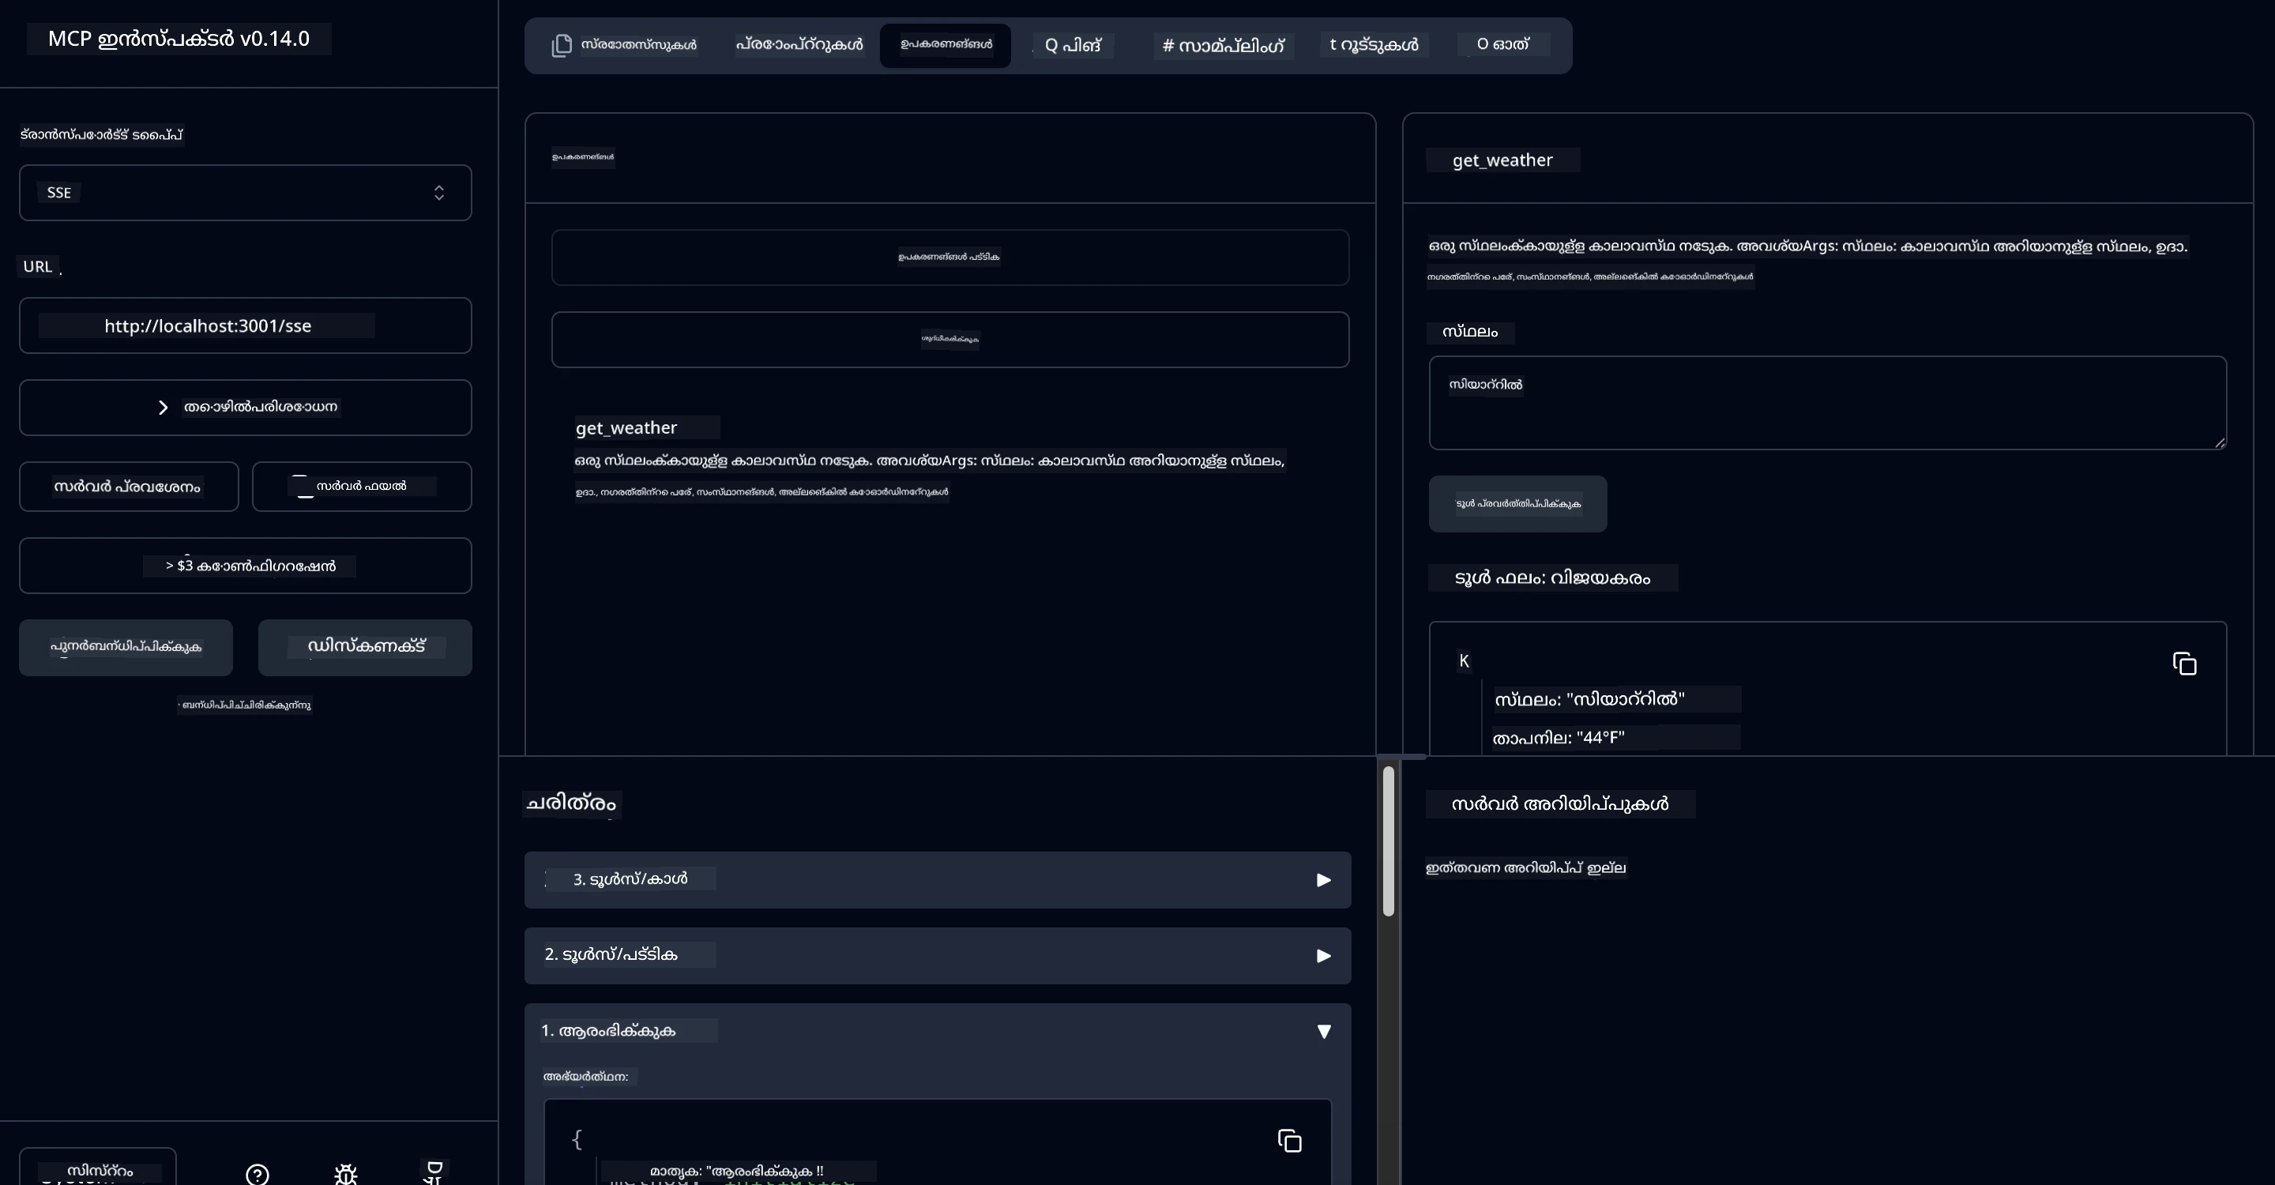
Task: Click the localhost:3001/sse URL field
Action: [x=245, y=325]
